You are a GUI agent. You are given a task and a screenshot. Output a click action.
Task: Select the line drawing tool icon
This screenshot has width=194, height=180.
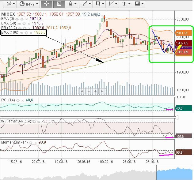(x=85, y=4)
